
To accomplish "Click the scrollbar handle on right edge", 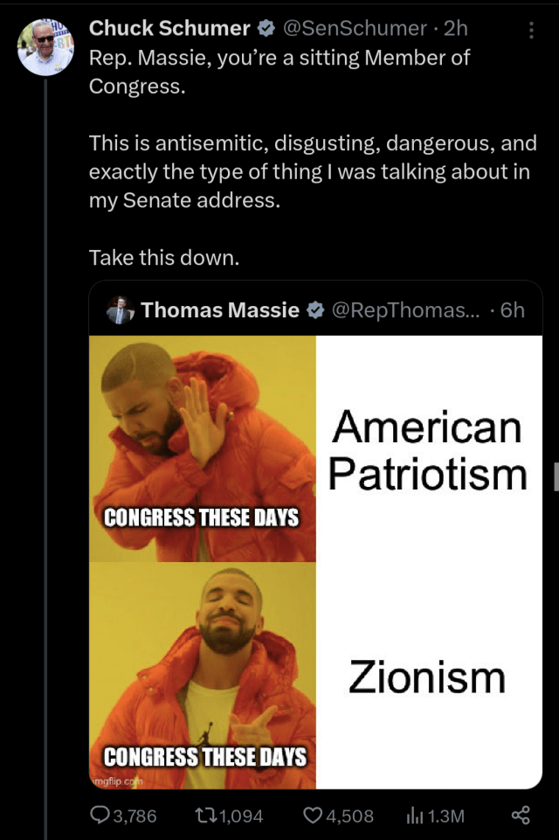I will [556, 476].
